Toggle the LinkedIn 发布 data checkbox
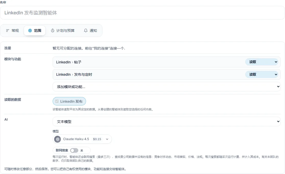The width and height of the screenshot is (285, 174). coord(57,101)
